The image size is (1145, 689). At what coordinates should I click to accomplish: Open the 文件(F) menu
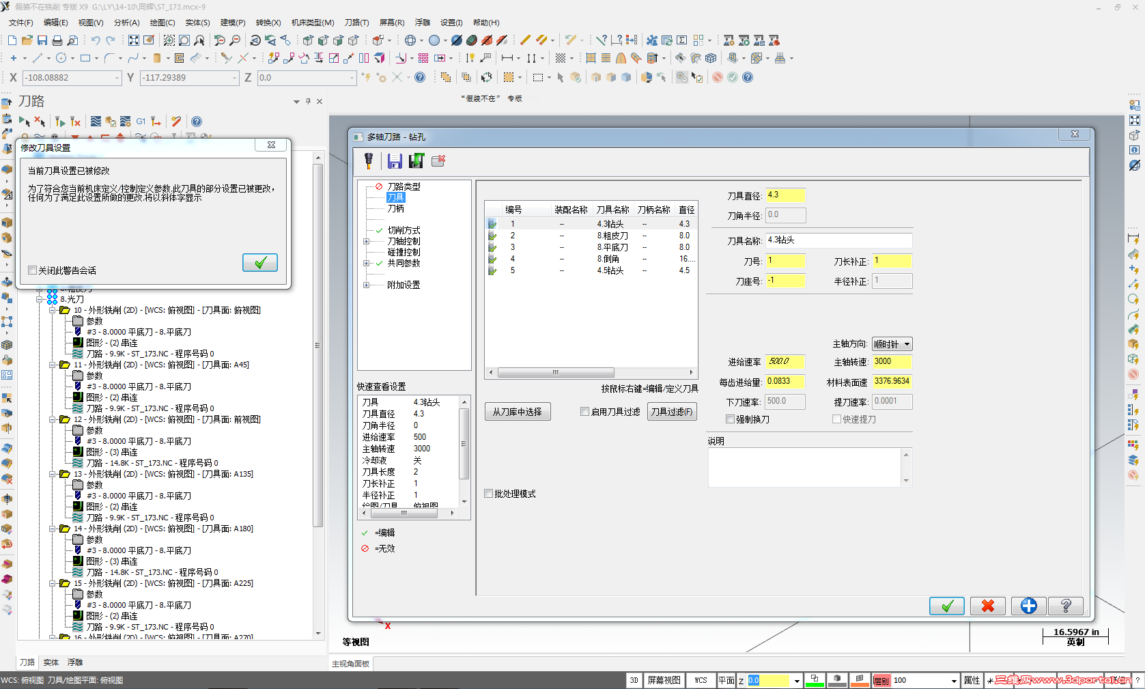[20, 23]
